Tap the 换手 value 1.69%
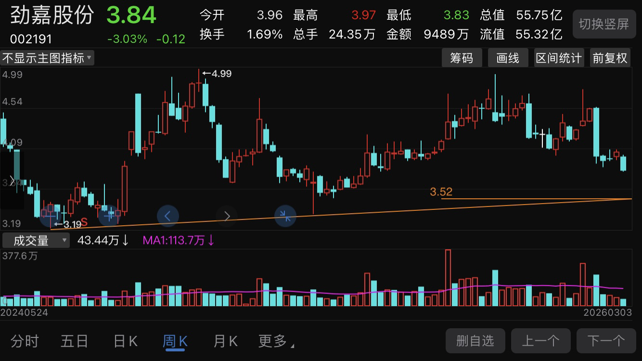Image resolution: width=642 pixels, height=361 pixels. [265, 34]
